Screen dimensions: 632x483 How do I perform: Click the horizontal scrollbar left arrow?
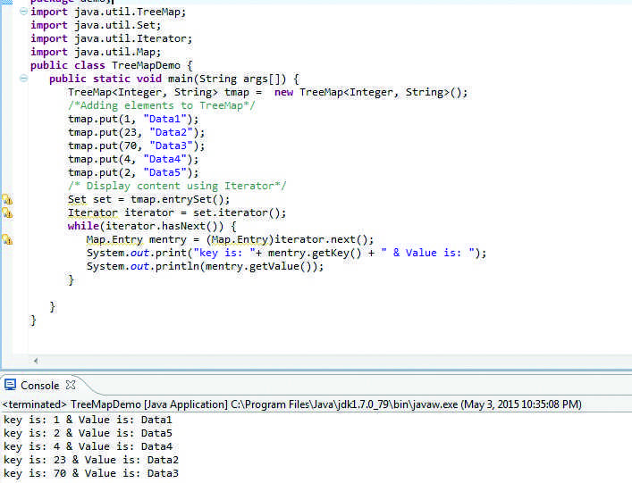coord(36,361)
